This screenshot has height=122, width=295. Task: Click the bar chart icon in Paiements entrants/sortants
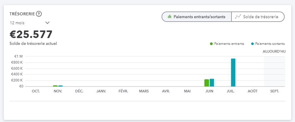(169, 17)
